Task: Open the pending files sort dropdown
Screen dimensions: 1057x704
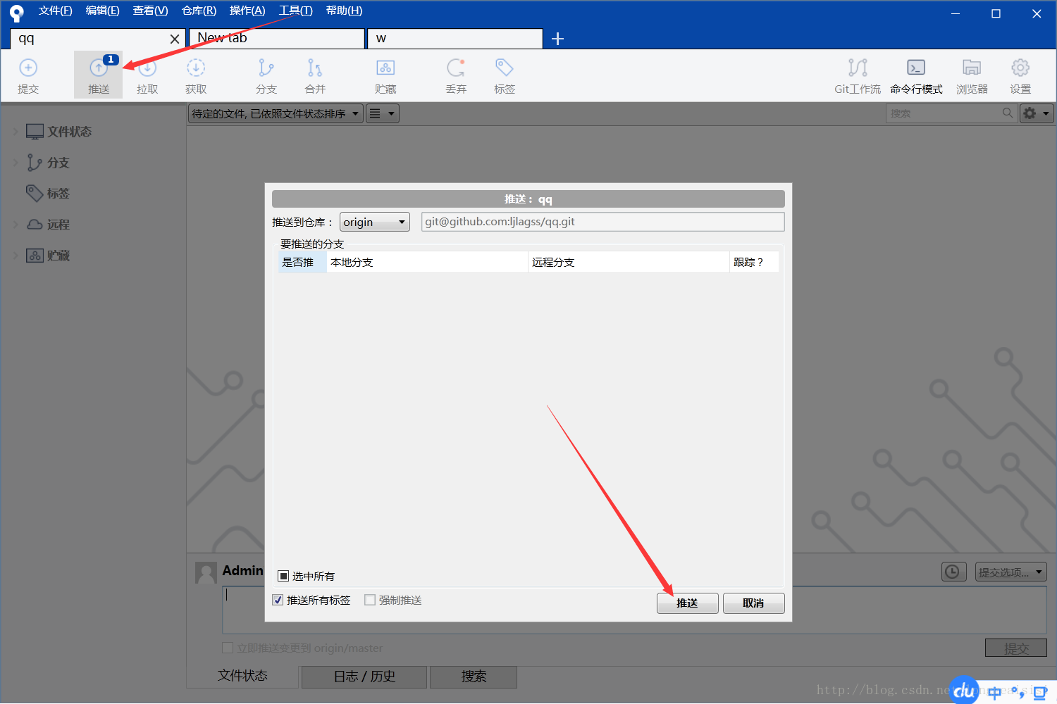Action: click(x=276, y=113)
